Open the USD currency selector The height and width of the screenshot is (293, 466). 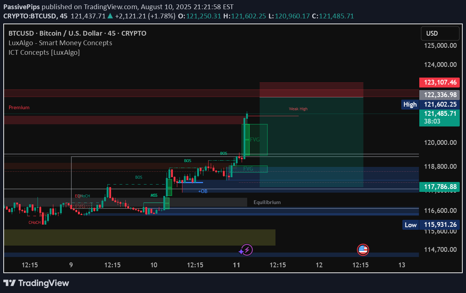coord(440,33)
